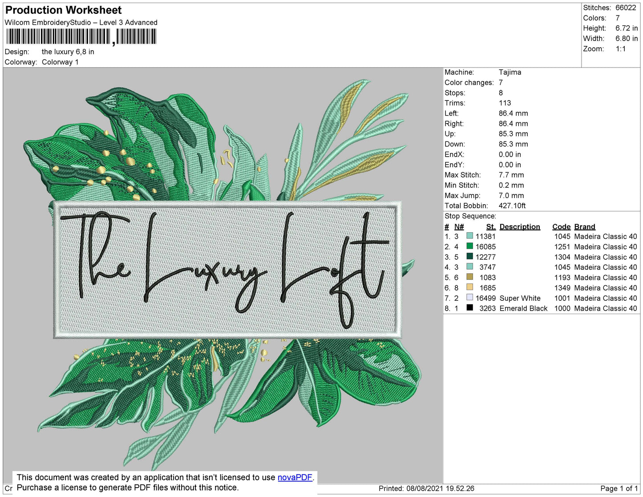
Task: Click the stitches count '66022'
Action: (x=626, y=8)
